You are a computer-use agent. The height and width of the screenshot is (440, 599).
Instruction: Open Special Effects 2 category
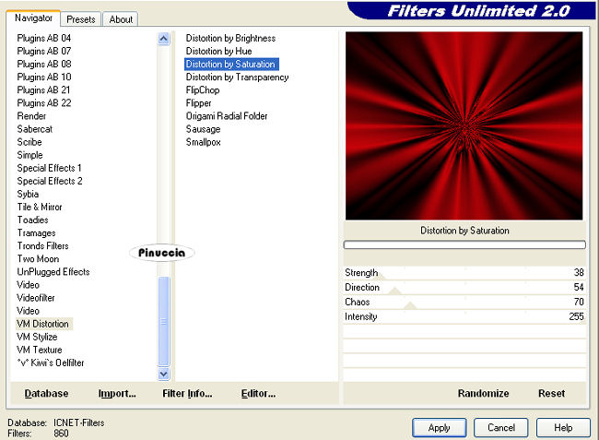[x=50, y=181]
